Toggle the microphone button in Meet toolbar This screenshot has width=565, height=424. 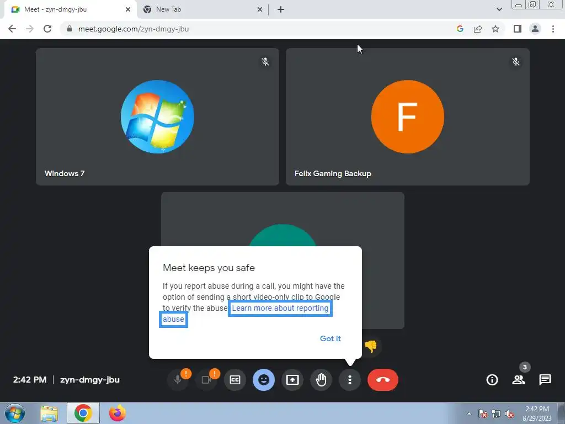[x=178, y=380]
